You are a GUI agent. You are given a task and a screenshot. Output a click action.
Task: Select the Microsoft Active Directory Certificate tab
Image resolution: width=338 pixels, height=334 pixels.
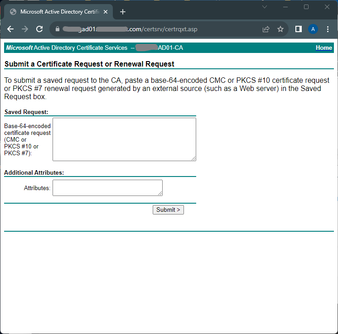tap(58, 12)
